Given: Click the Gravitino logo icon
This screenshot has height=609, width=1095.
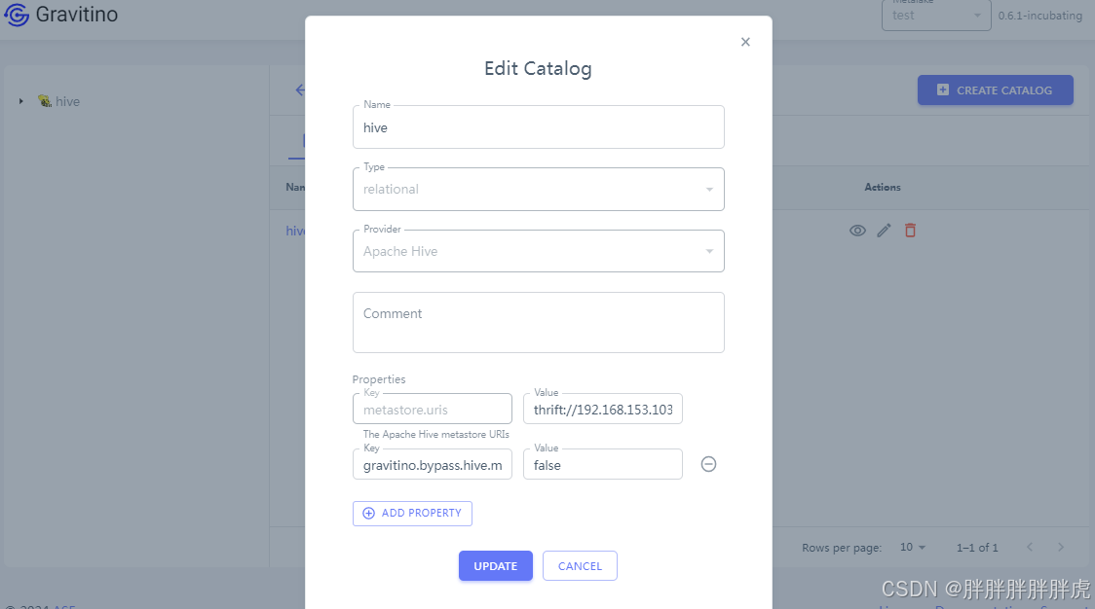Looking at the screenshot, I should [x=17, y=15].
